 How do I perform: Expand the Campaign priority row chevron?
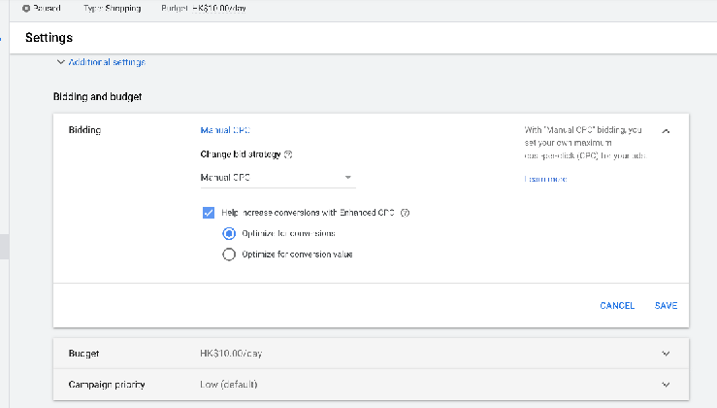point(665,385)
